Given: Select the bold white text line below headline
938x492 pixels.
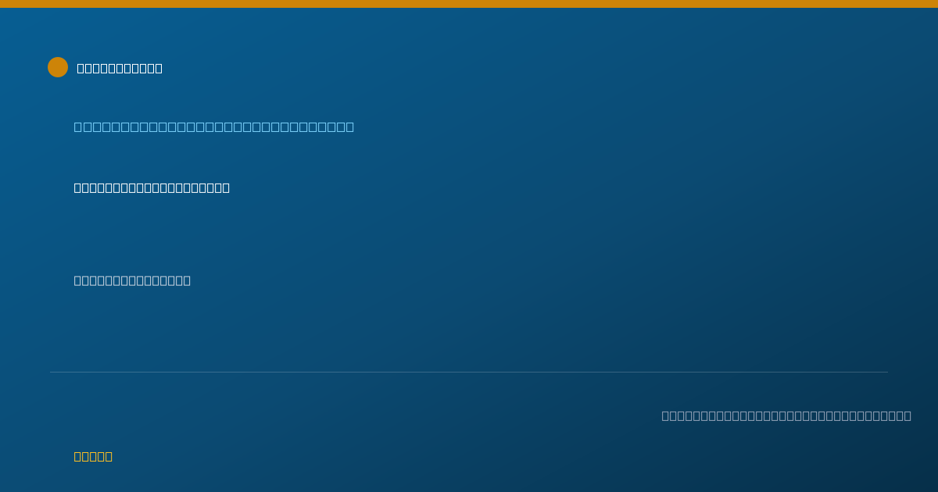Looking at the screenshot, I should [152, 187].
